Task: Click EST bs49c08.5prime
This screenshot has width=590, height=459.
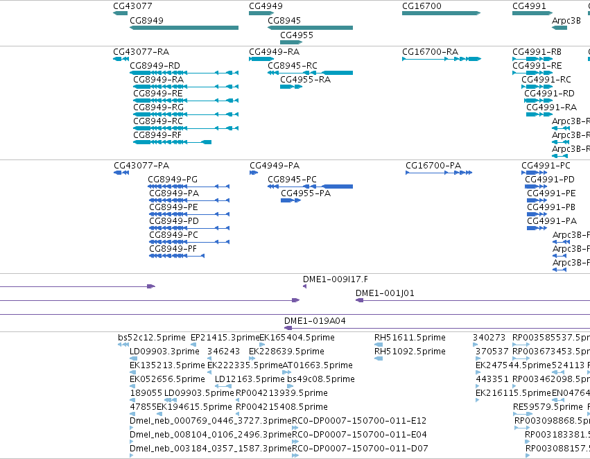Action: (320, 379)
